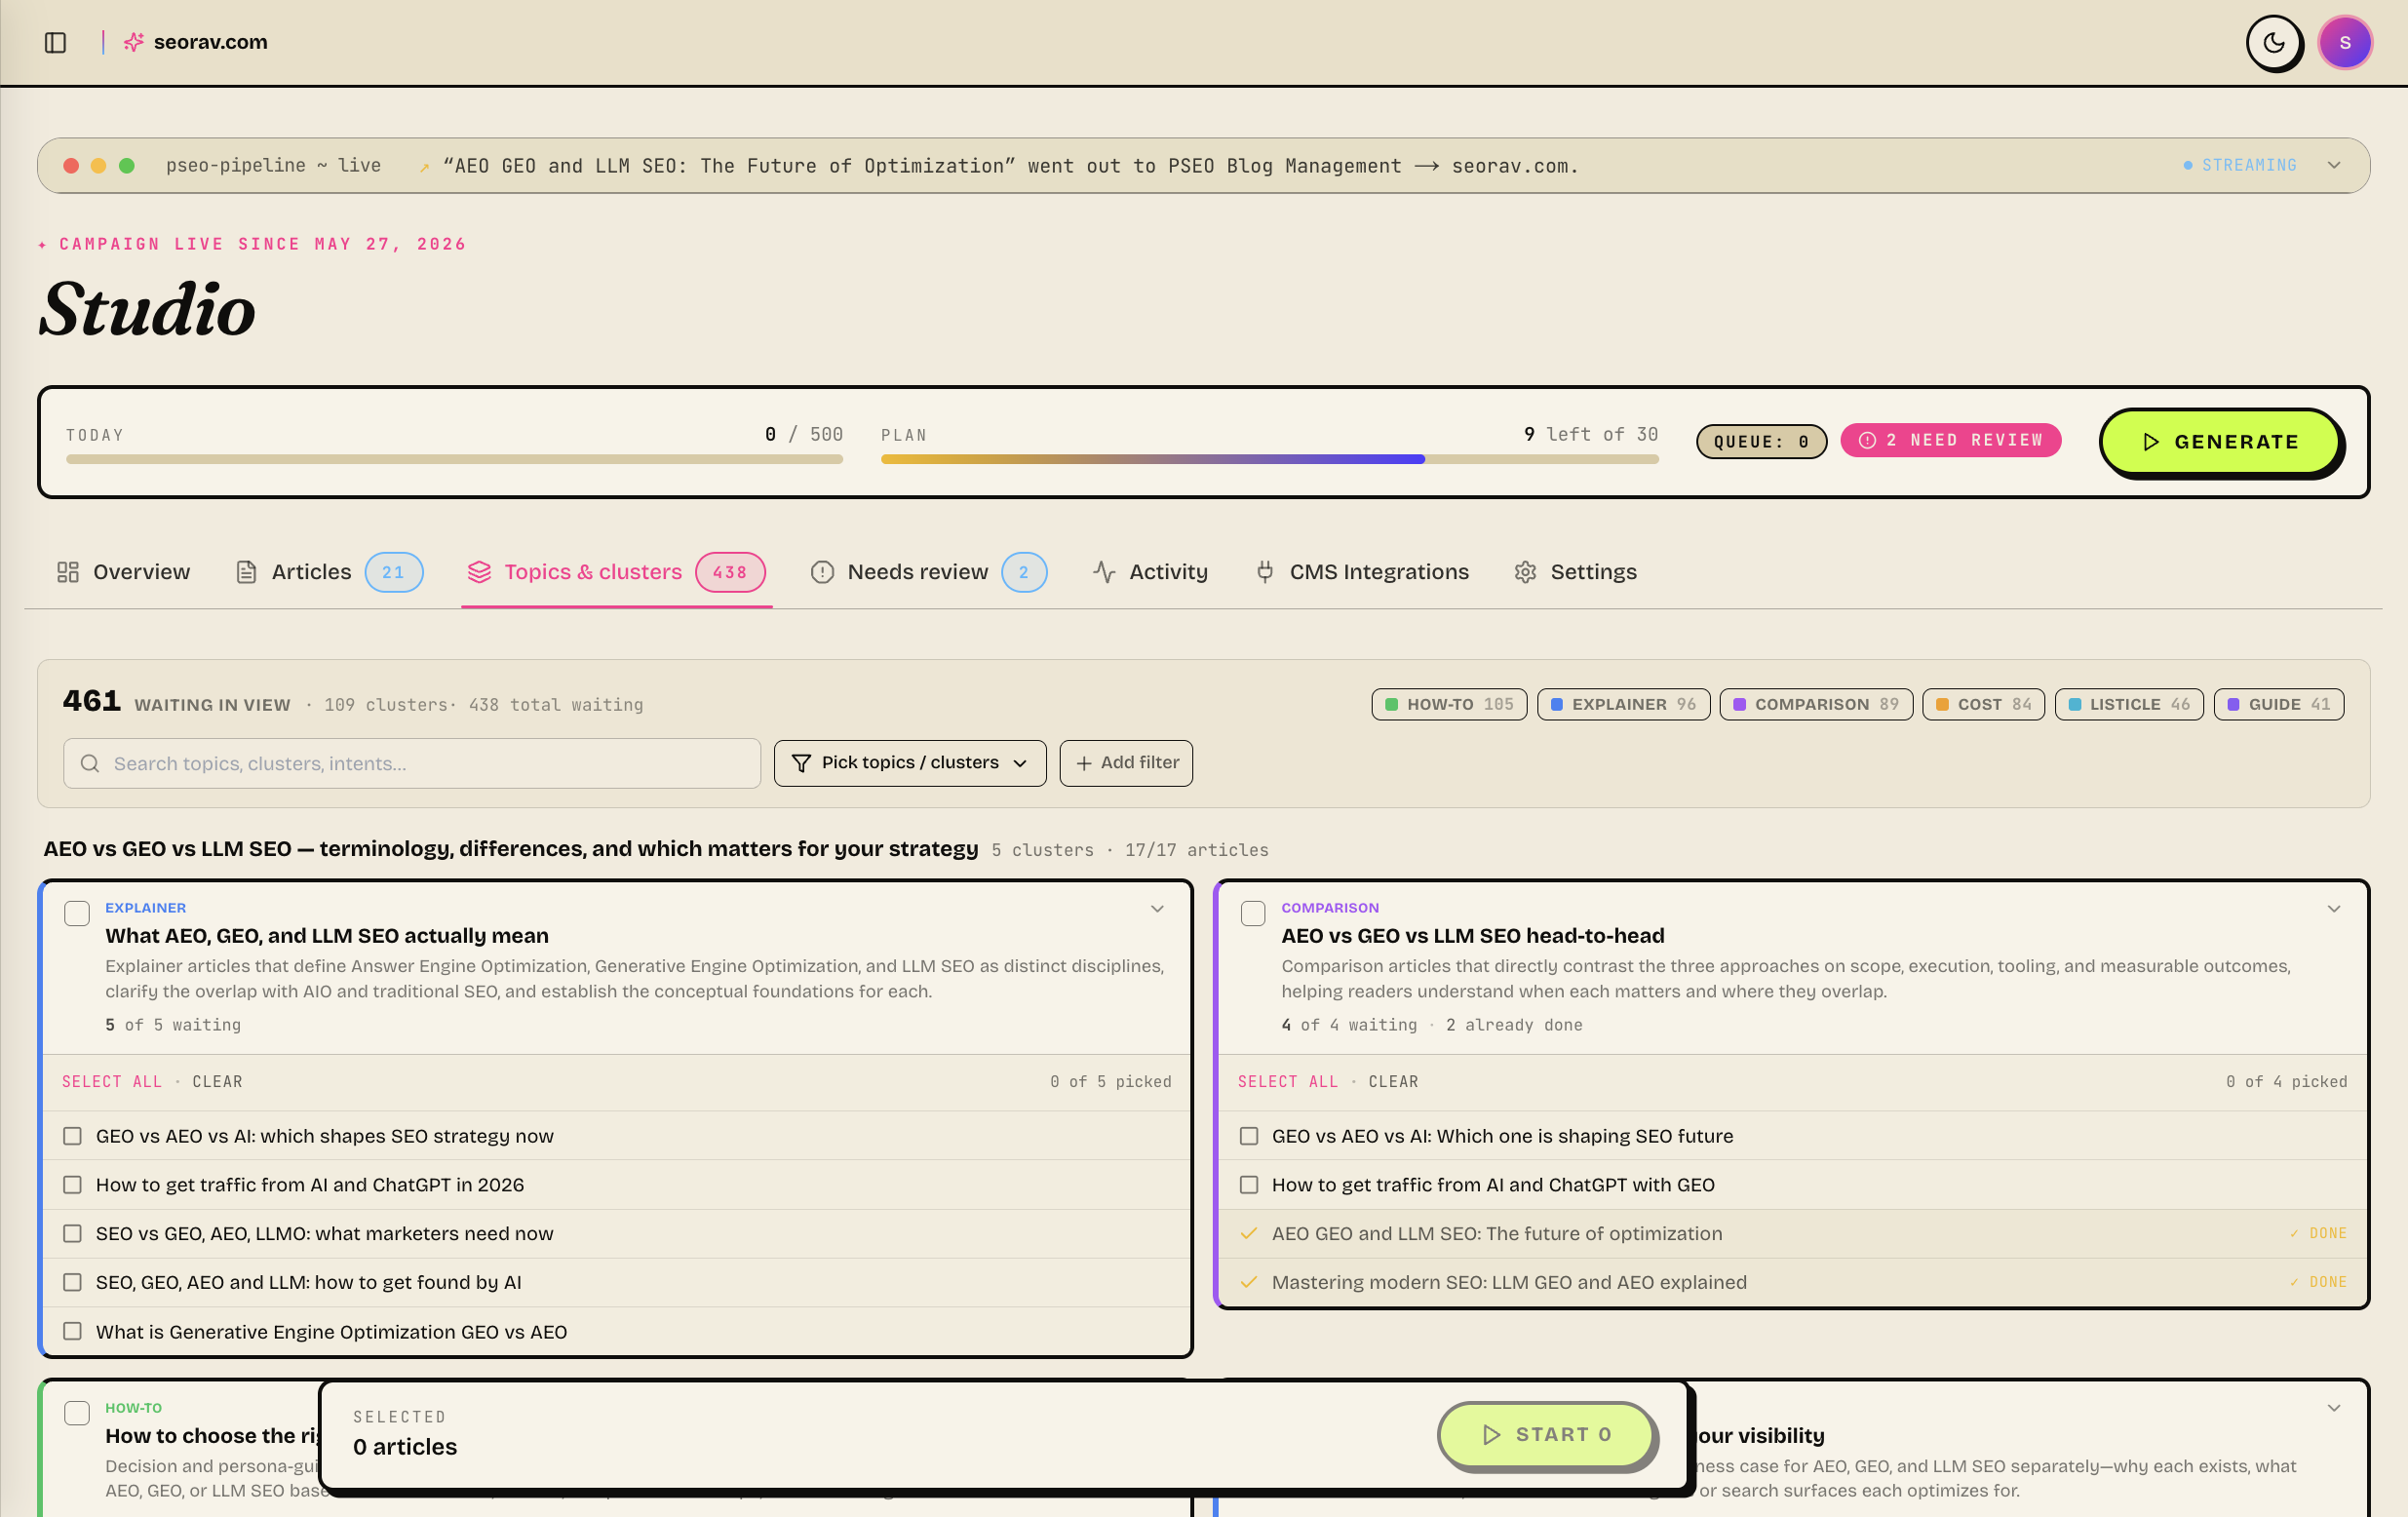Click Clear in Comparison card
This screenshot has width=2408, height=1517.
[x=1393, y=1082]
